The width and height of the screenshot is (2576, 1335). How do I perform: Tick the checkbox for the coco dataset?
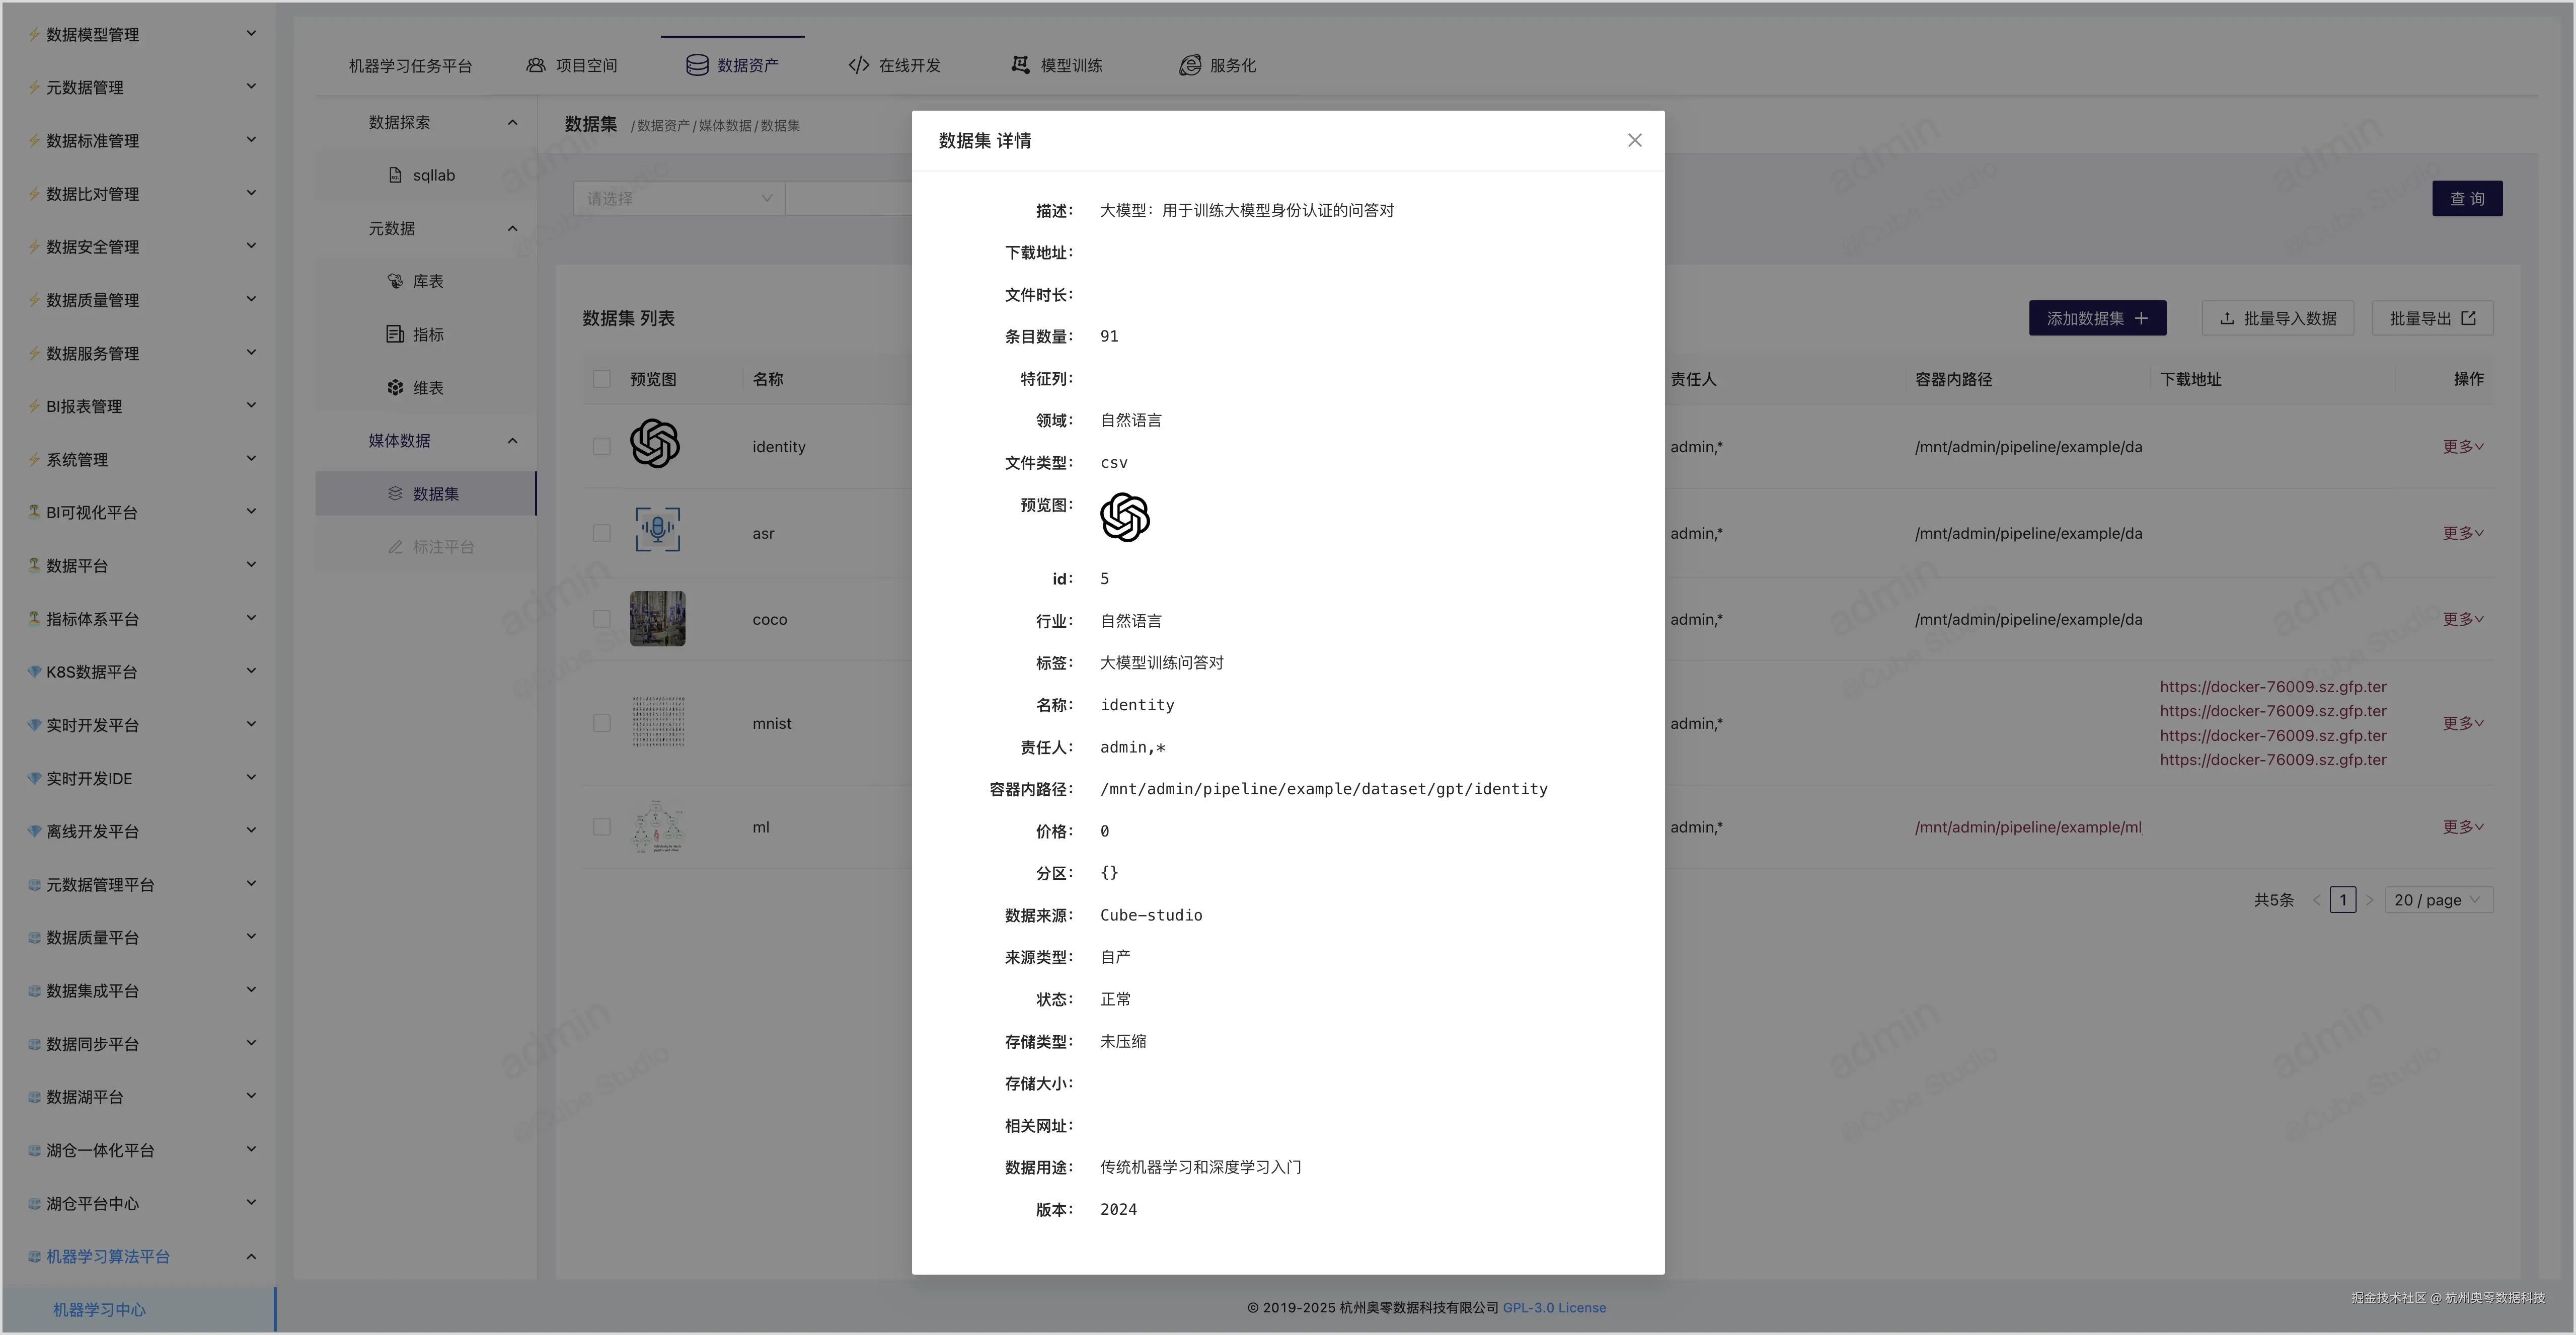tap(601, 620)
